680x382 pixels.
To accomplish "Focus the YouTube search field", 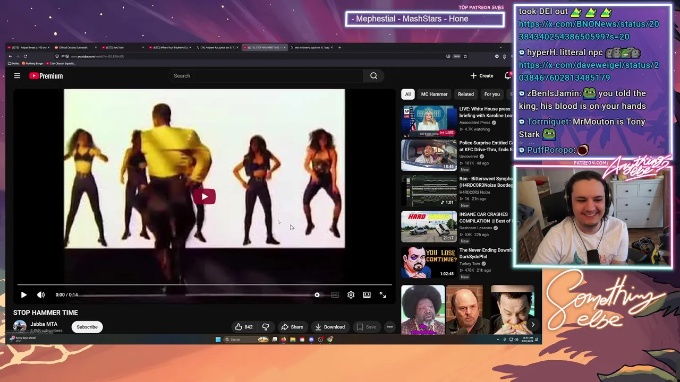I will (x=266, y=76).
